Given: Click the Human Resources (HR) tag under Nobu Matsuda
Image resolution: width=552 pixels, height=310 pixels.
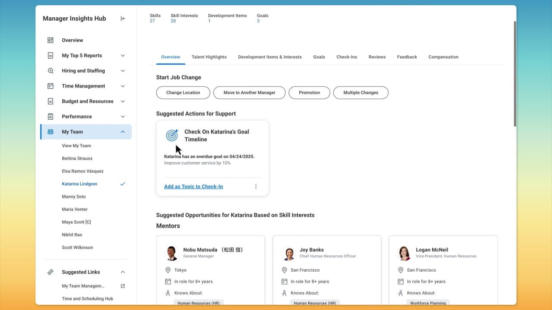Looking at the screenshot, I should click(x=198, y=303).
